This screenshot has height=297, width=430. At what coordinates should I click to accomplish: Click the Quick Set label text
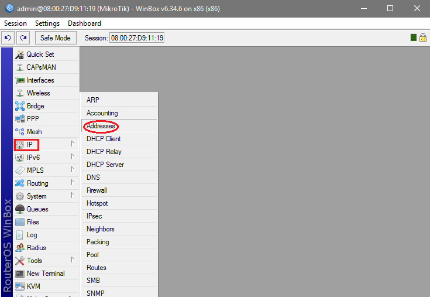[x=40, y=54]
